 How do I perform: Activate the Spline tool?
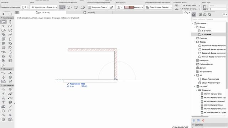click(x=4, y=115)
